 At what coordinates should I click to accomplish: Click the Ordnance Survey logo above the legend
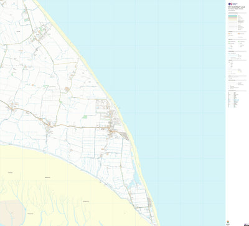[x=232, y=4]
